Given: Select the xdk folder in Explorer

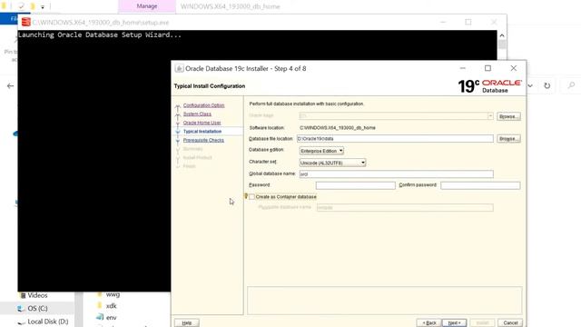Looking at the screenshot, I should [111, 306].
